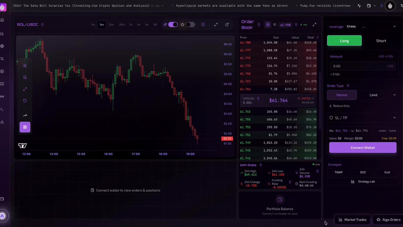Open Strategy Lab
The image size is (403, 227).
(x=363, y=182)
